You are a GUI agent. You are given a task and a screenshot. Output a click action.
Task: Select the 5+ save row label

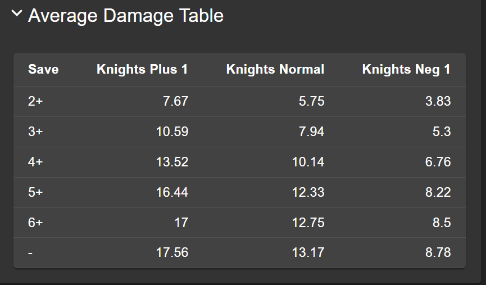35,192
